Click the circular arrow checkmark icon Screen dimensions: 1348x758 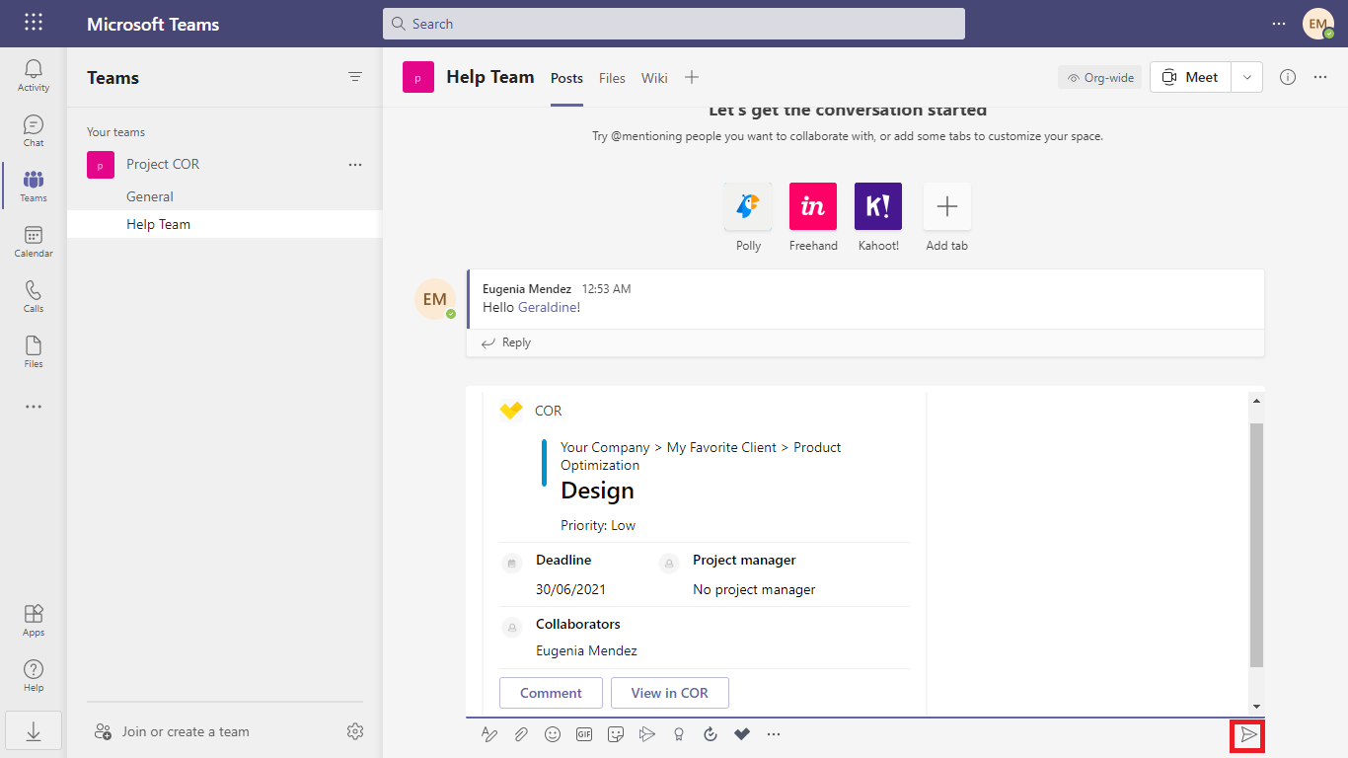(711, 734)
